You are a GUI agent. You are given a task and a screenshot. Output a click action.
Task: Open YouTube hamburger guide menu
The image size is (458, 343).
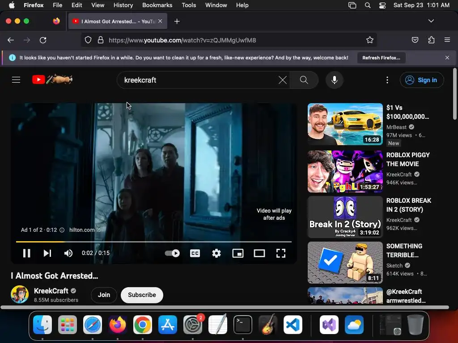[16, 79]
